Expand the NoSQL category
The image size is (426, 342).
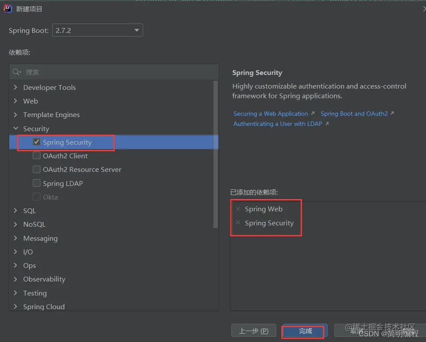point(15,224)
